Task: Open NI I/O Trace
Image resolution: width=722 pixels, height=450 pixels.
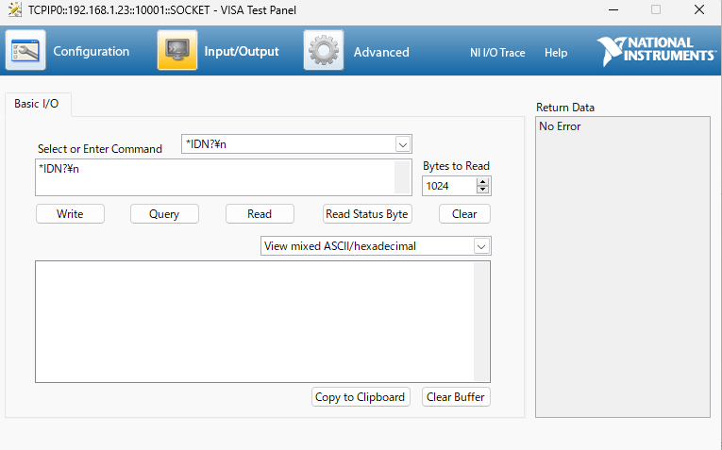Action: tap(497, 53)
